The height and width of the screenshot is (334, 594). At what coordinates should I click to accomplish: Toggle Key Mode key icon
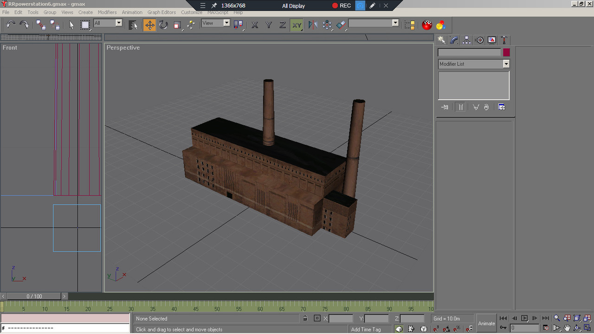(x=503, y=328)
